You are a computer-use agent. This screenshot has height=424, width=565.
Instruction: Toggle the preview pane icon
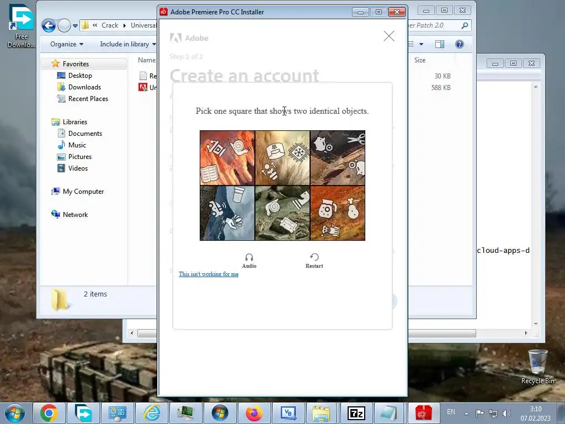coord(440,44)
